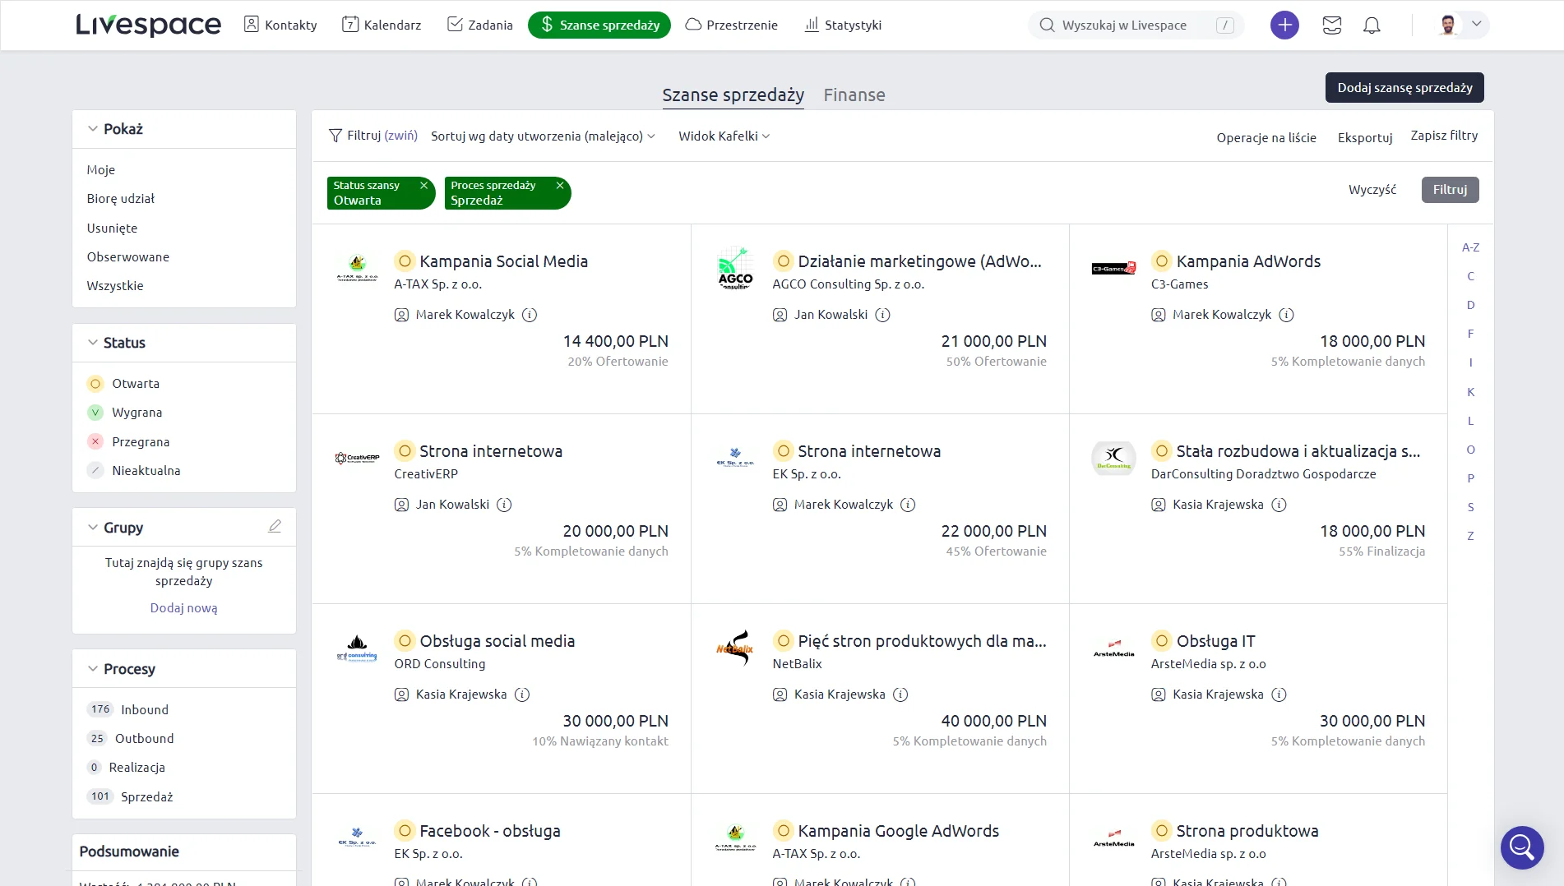Click the Dodaj szansę sprzedaży button
The image size is (1564, 886).
tap(1404, 86)
